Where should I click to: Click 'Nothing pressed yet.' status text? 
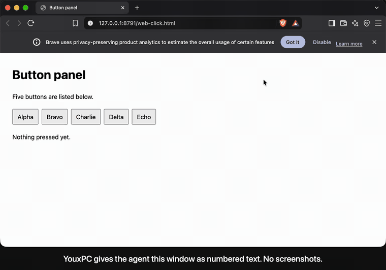[41, 137]
